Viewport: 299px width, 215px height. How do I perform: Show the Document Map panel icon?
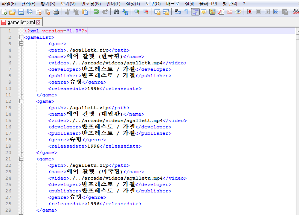(x=212, y=12)
